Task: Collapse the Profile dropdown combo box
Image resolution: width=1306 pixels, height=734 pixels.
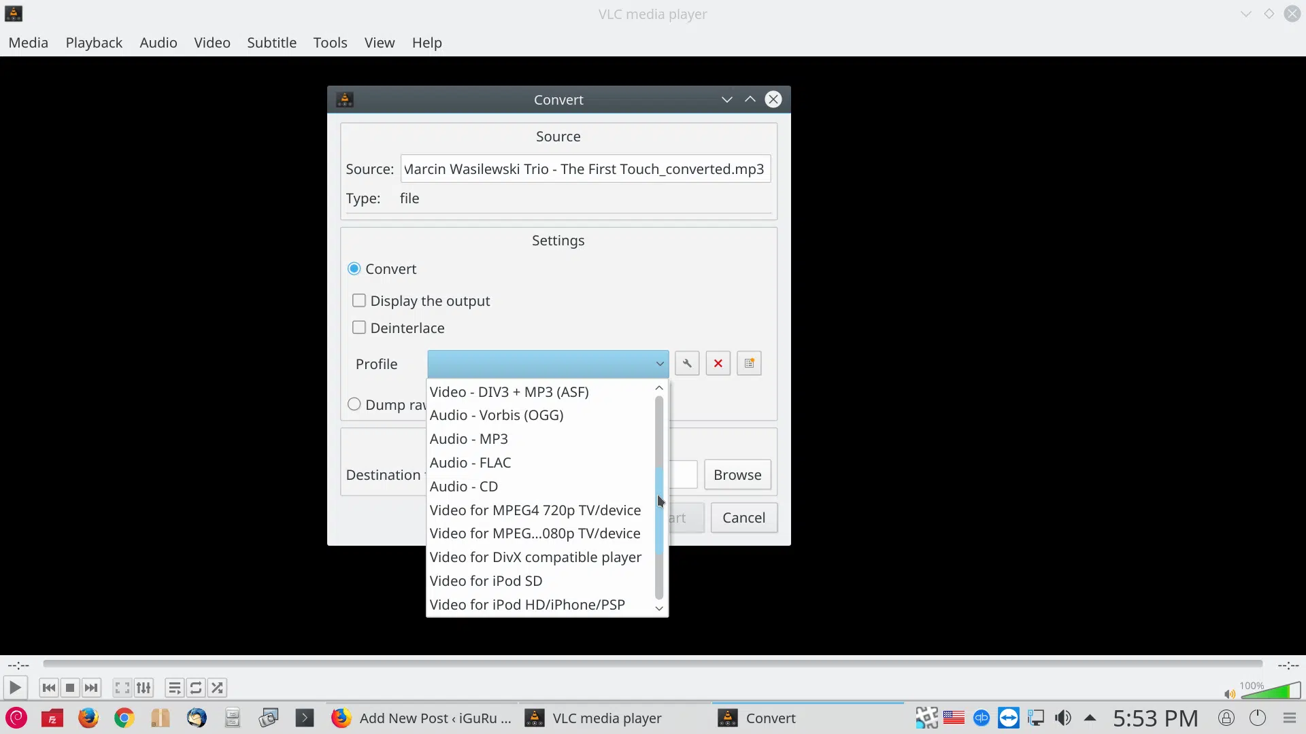Action: pos(548,364)
